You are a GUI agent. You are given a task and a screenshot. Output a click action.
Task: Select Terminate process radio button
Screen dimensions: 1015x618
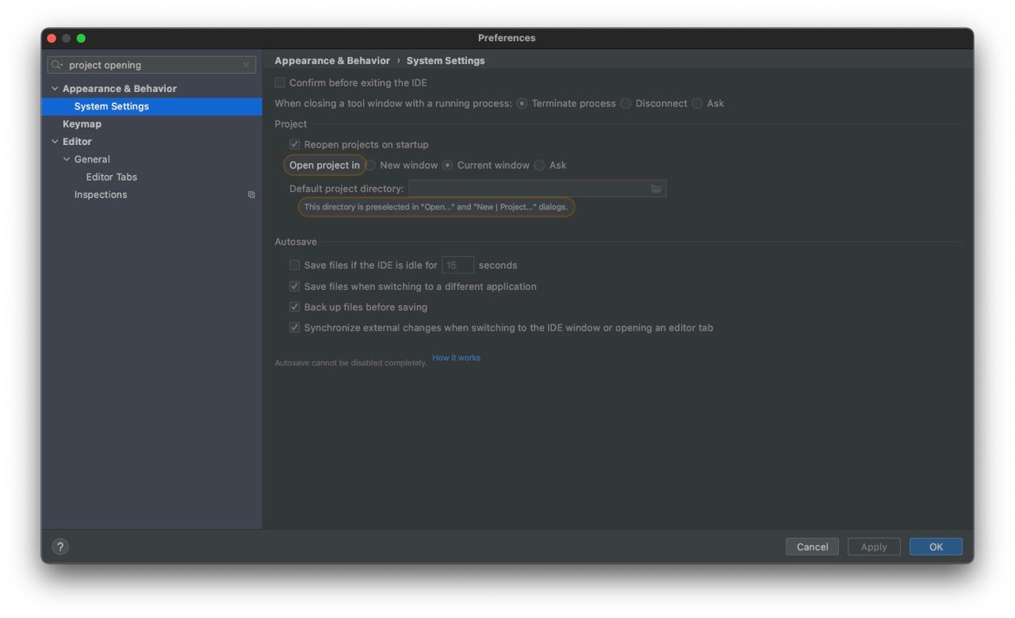pos(522,104)
